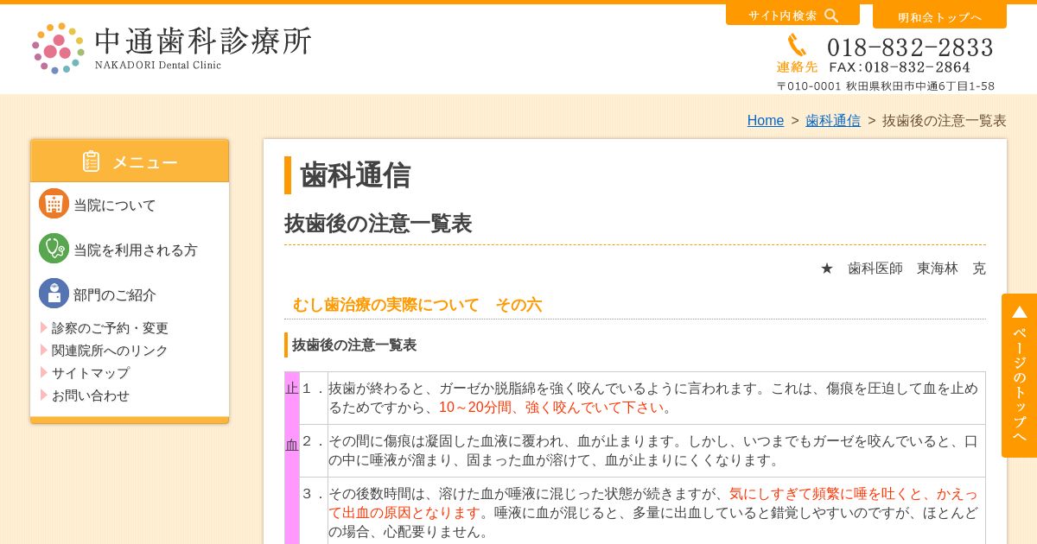Click the red text 10～20分間、強く咬んでいて下さい
This screenshot has height=544, width=1037.
coord(551,408)
